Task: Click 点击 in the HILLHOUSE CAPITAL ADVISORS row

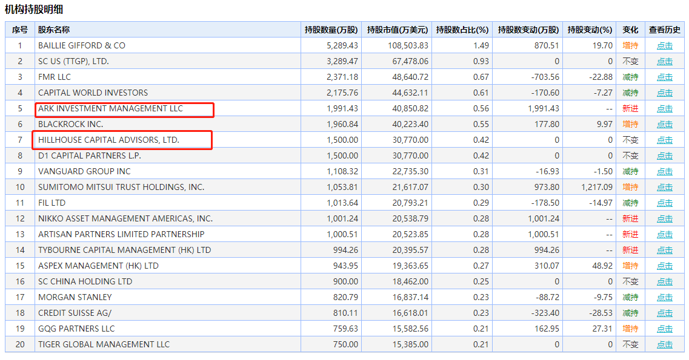Action: point(665,140)
